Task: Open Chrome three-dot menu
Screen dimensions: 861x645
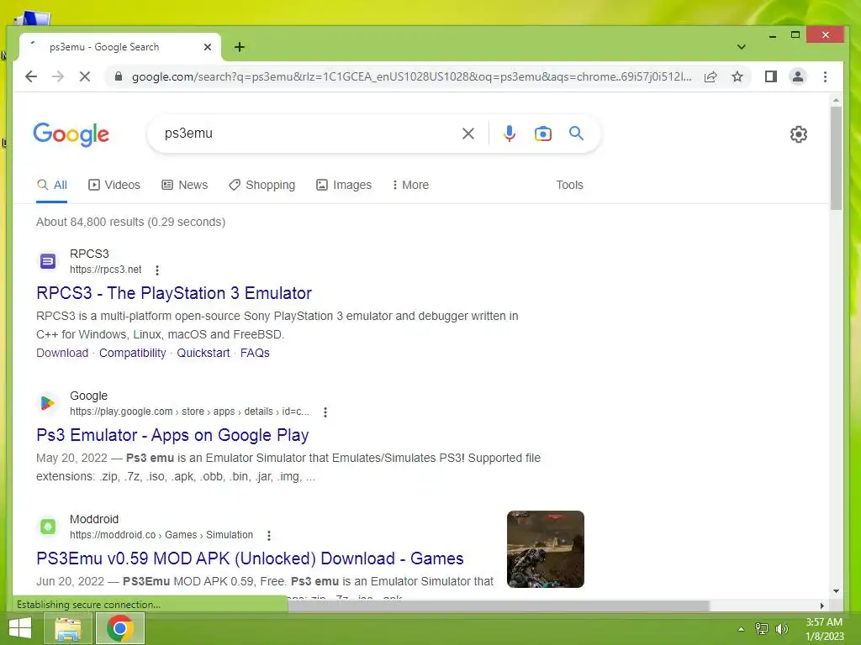Action: 825,76
